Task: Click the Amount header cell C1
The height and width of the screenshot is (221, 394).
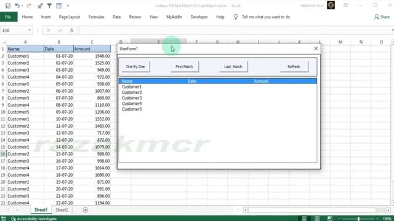Action: (92, 49)
